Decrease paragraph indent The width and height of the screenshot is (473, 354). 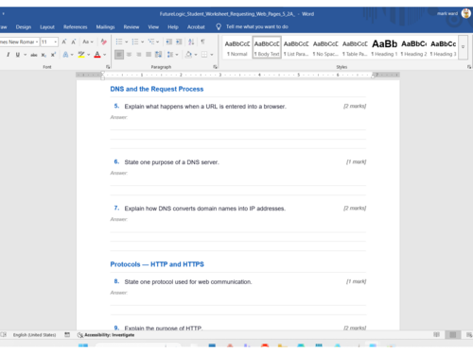tap(169, 42)
